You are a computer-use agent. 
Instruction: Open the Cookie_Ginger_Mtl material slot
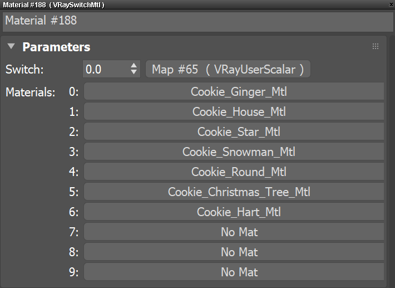234,91
